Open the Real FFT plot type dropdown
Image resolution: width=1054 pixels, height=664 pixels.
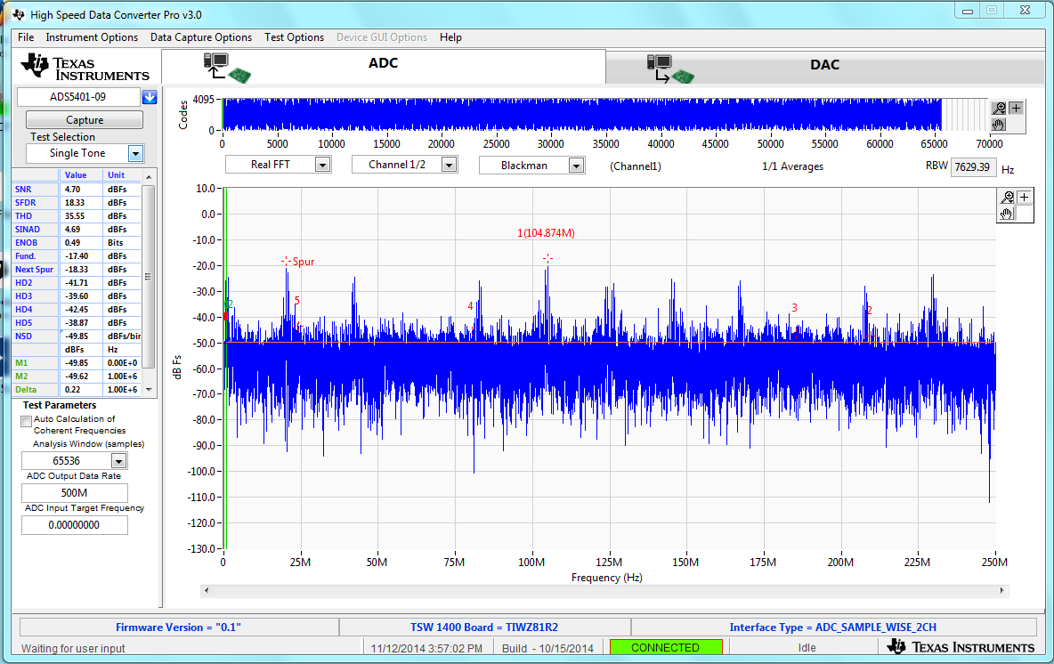click(x=322, y=166)
